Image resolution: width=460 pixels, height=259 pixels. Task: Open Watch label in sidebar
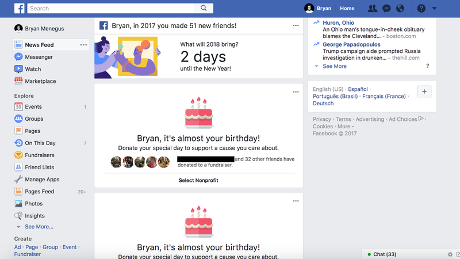pos(33,69)
